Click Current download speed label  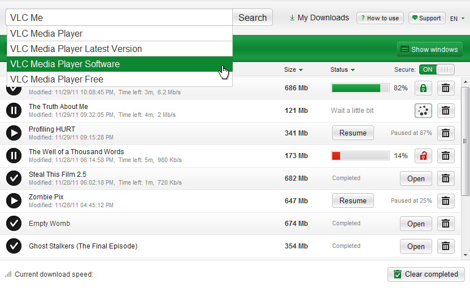(x=54, y=274)
